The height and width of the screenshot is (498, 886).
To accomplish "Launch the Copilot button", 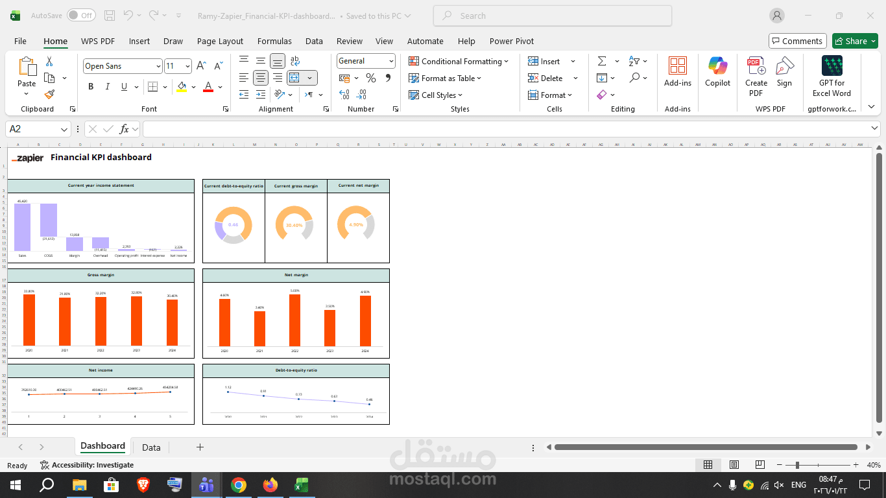I will click(x=718, y=71).
